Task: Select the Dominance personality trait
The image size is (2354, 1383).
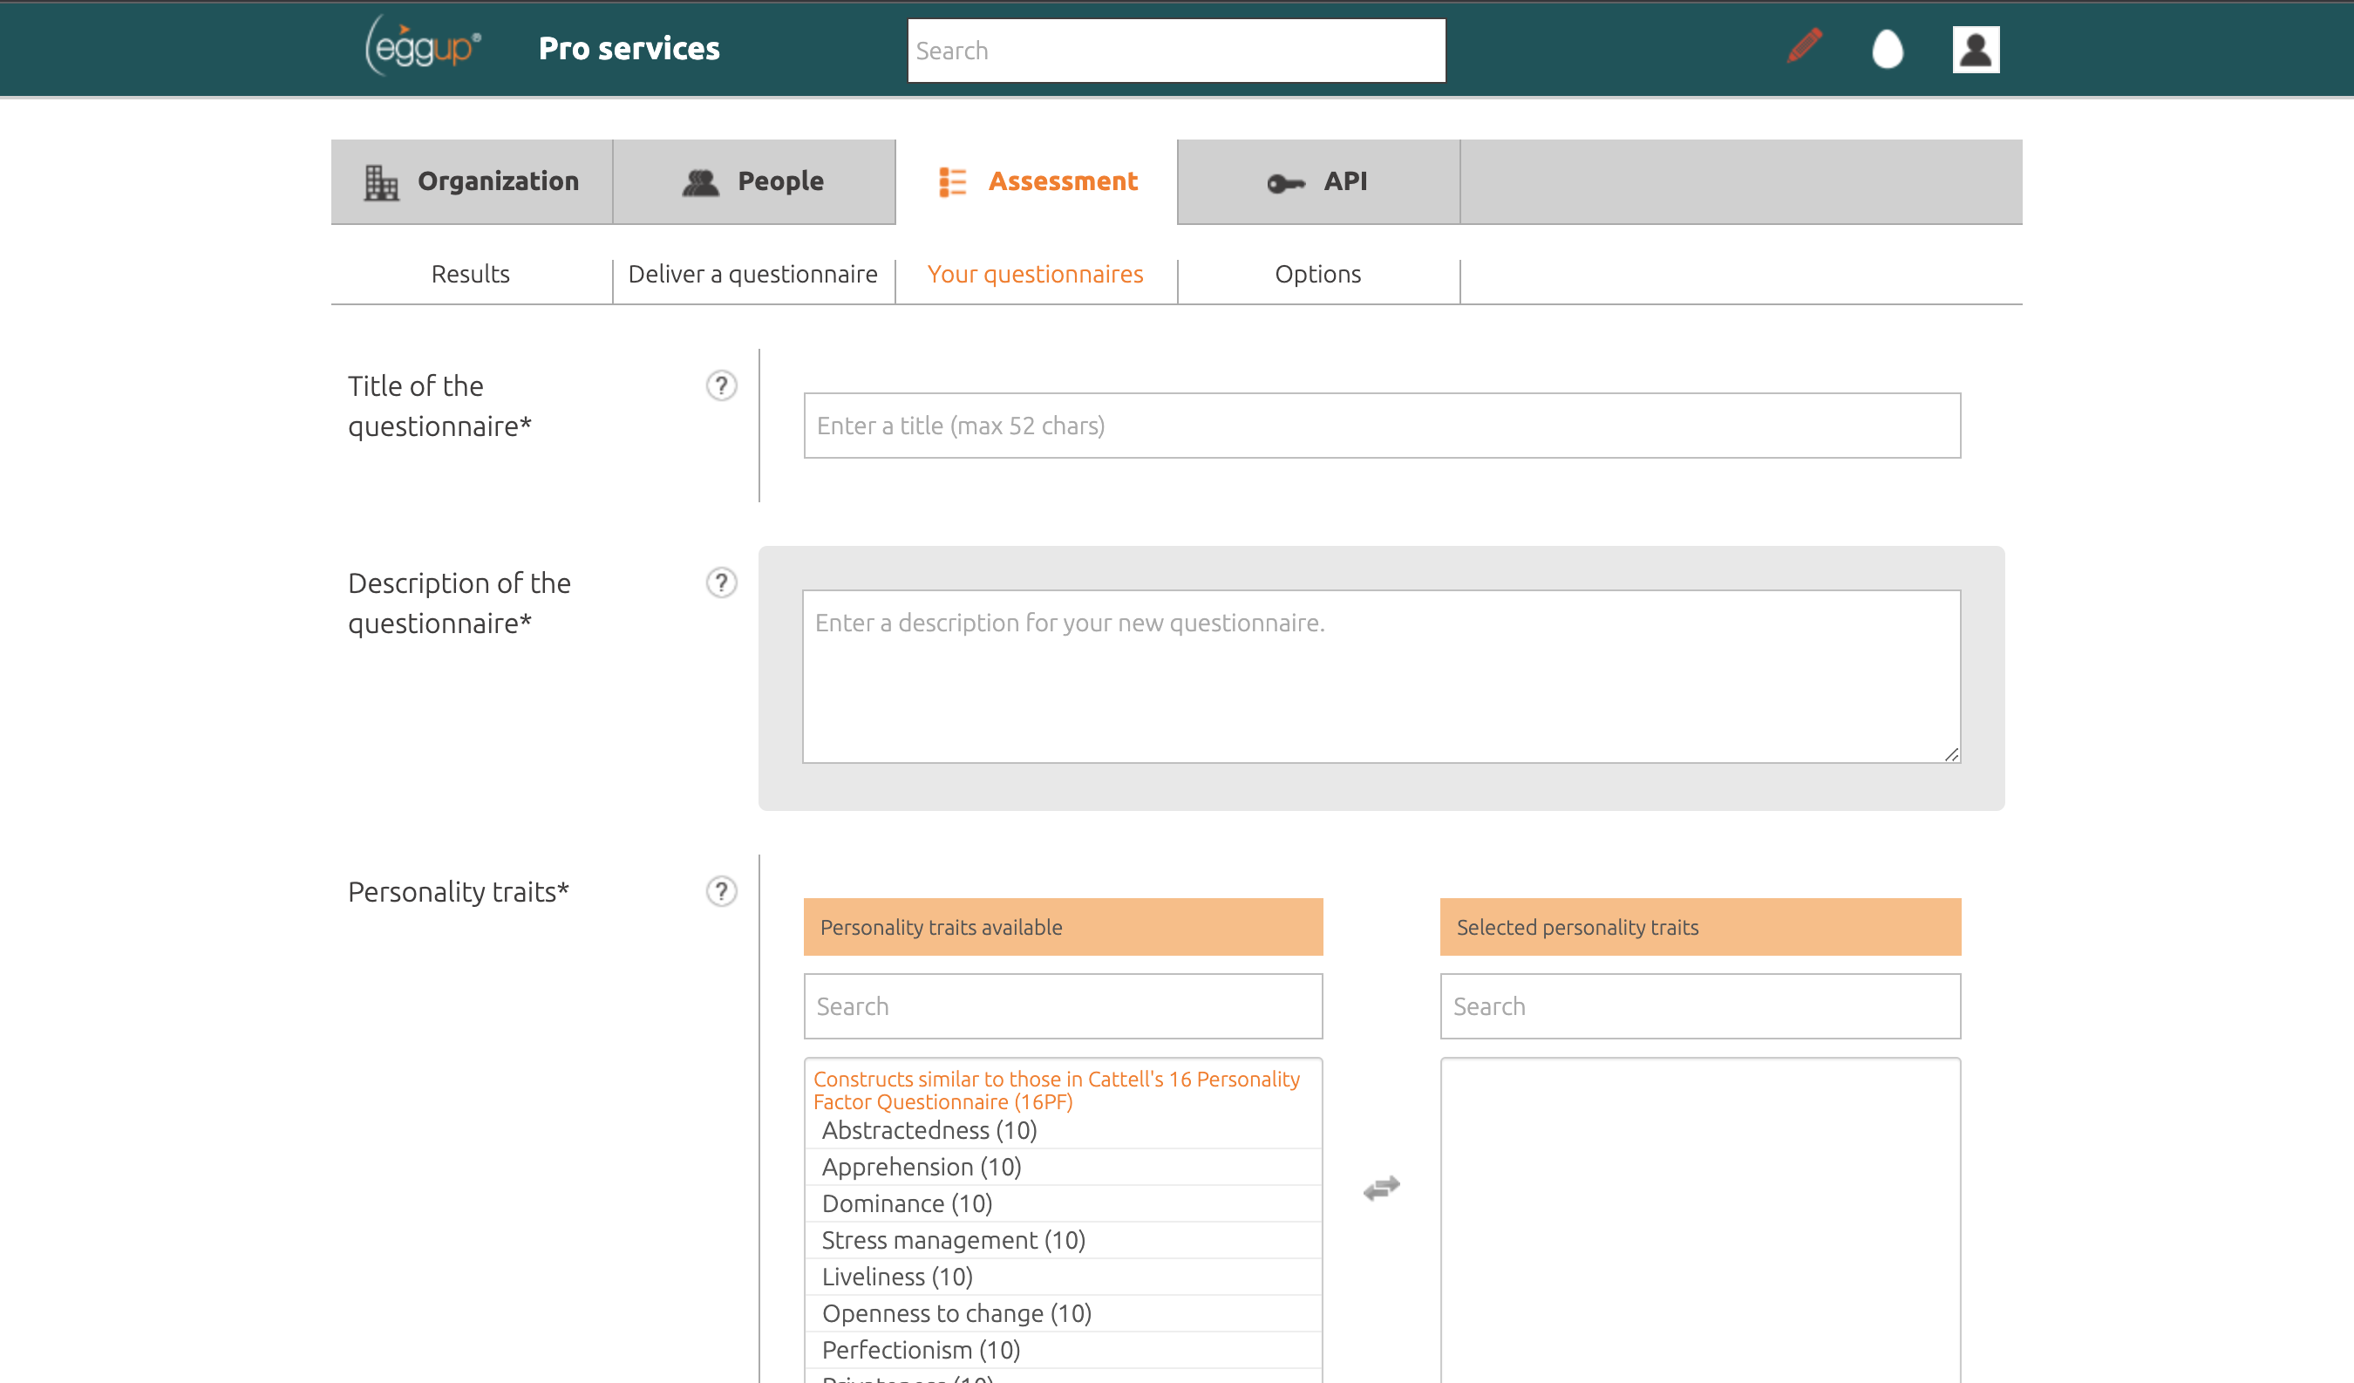Action: coord(906,1202)
